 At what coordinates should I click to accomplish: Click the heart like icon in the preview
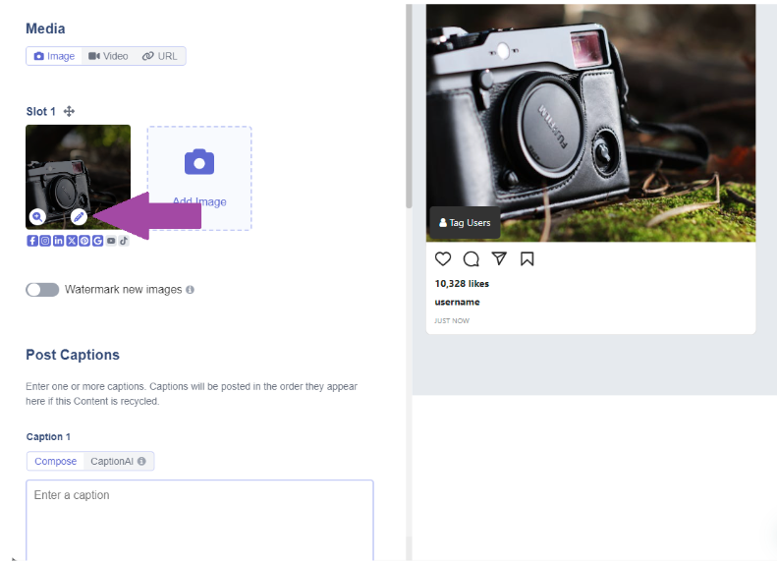tap(443, 258)
